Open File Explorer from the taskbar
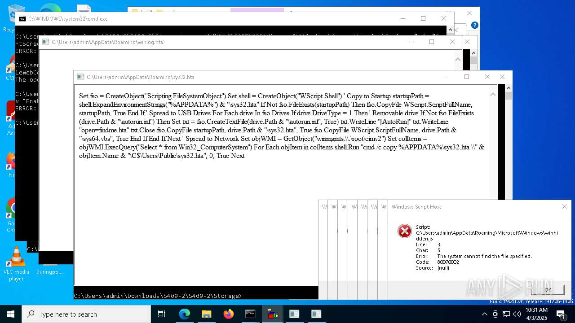Viewport: 575px width, 323px height. 207,314
